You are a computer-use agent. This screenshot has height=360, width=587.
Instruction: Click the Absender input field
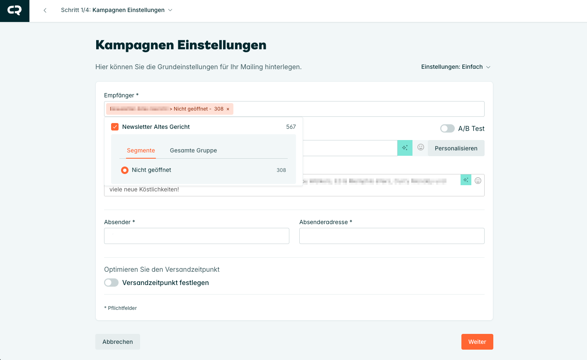[x=196, y=236]
